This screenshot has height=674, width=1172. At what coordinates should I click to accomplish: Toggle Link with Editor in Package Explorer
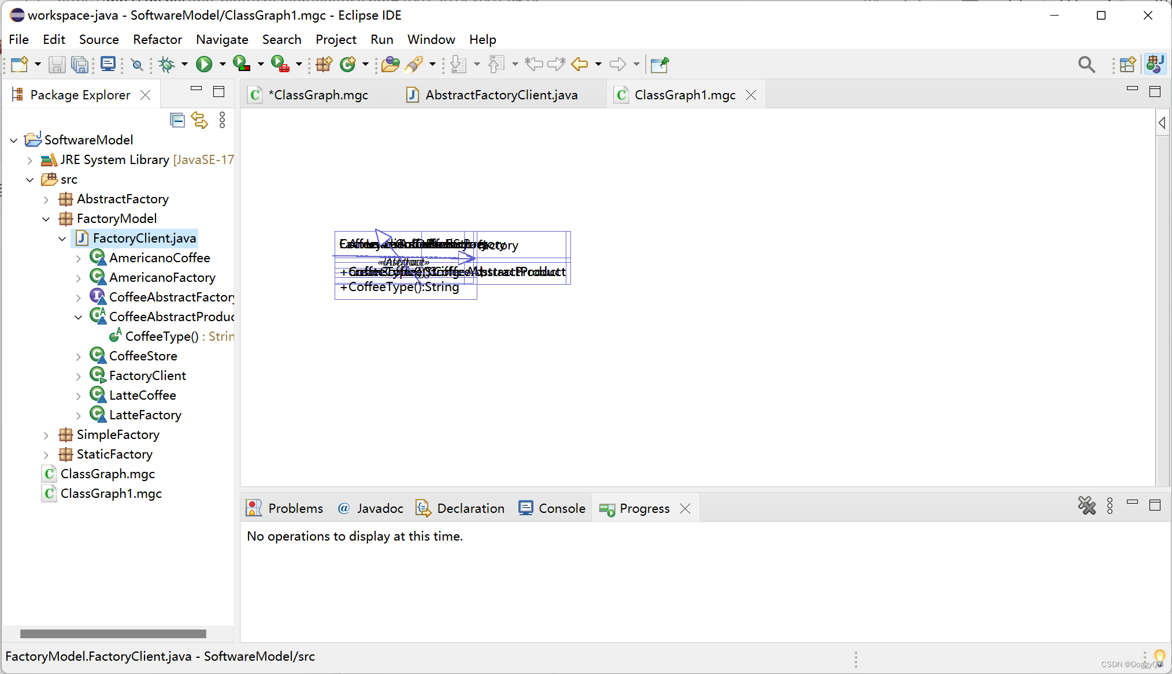199,120
